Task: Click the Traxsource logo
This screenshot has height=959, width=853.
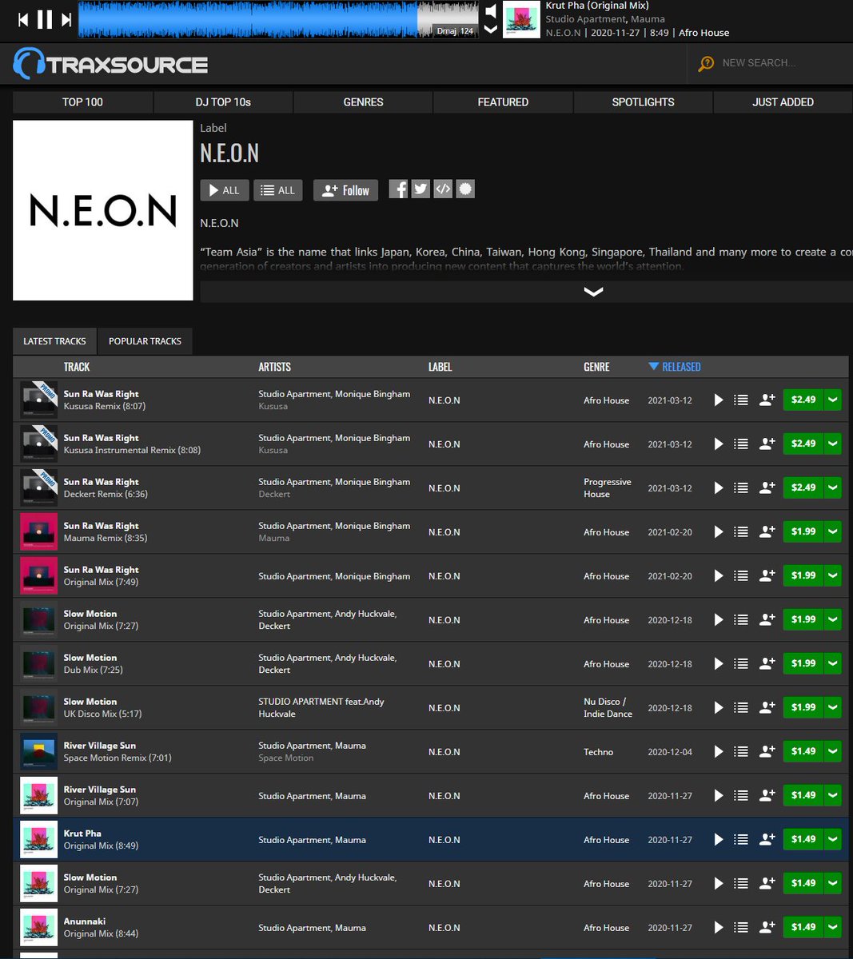Action: pos(110,64)
